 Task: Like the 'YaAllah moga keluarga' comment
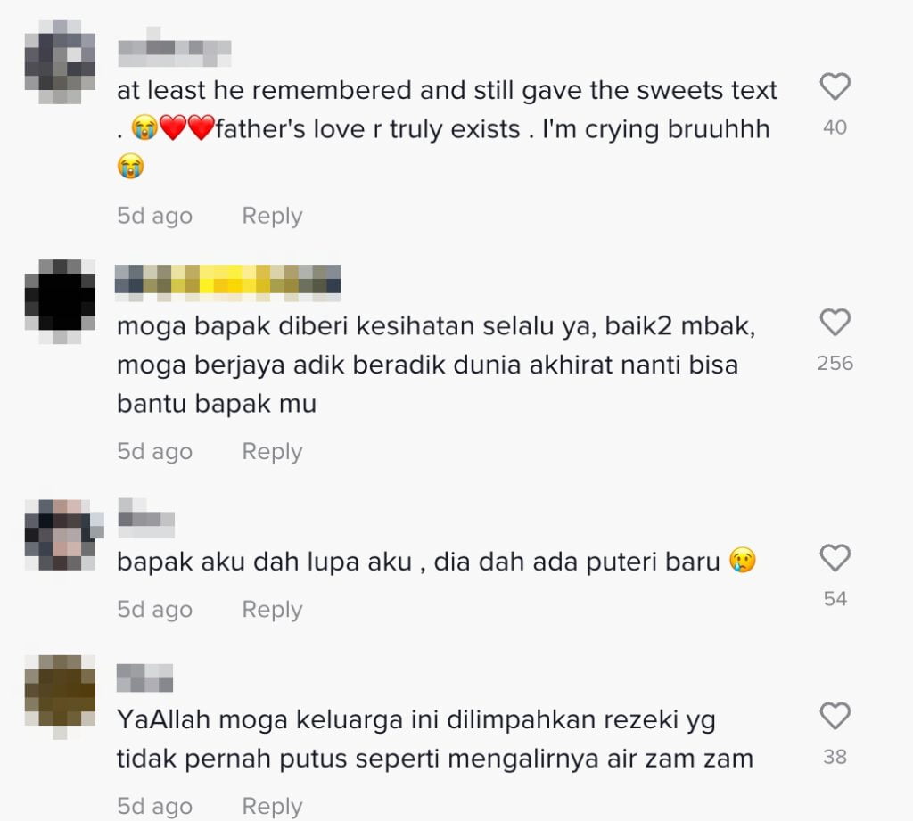pos(835,716)
